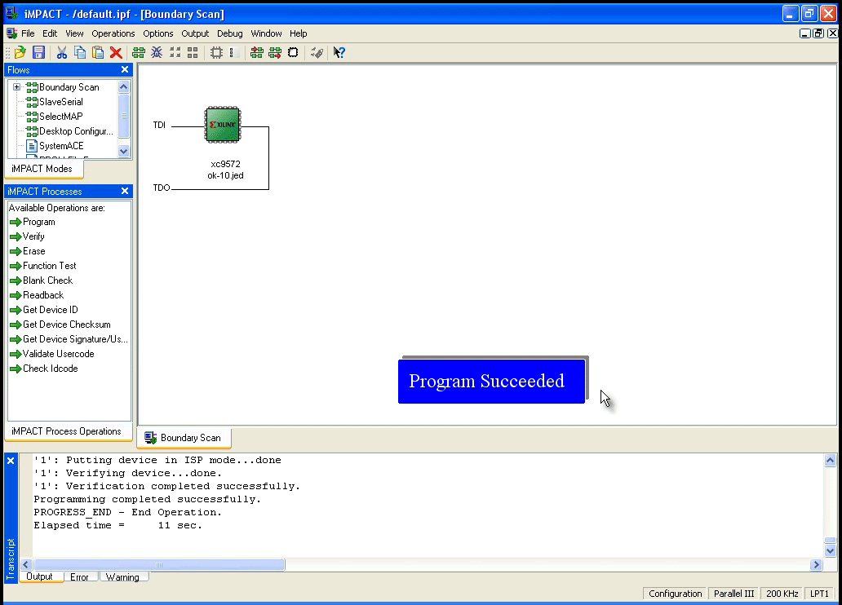Image resolution: width=842 pixels, height=605 pixels.
Task: Click the cut scissors icon
Action: (x=61, y=52)
